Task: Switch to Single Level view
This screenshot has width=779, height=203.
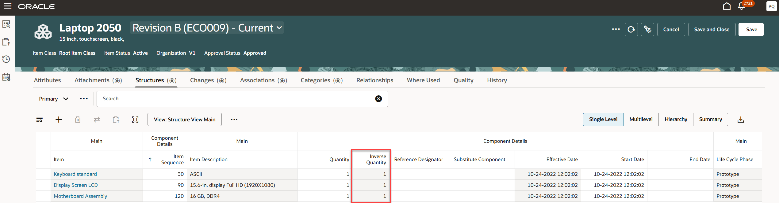Action: point(603,119)
